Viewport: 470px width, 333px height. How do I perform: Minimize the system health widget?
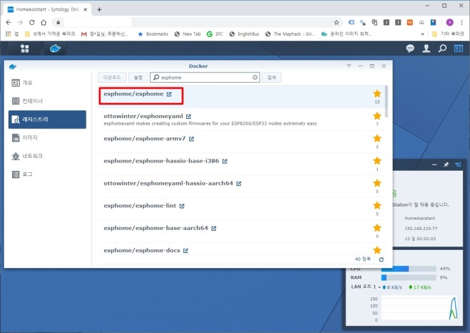pos(434,165)
